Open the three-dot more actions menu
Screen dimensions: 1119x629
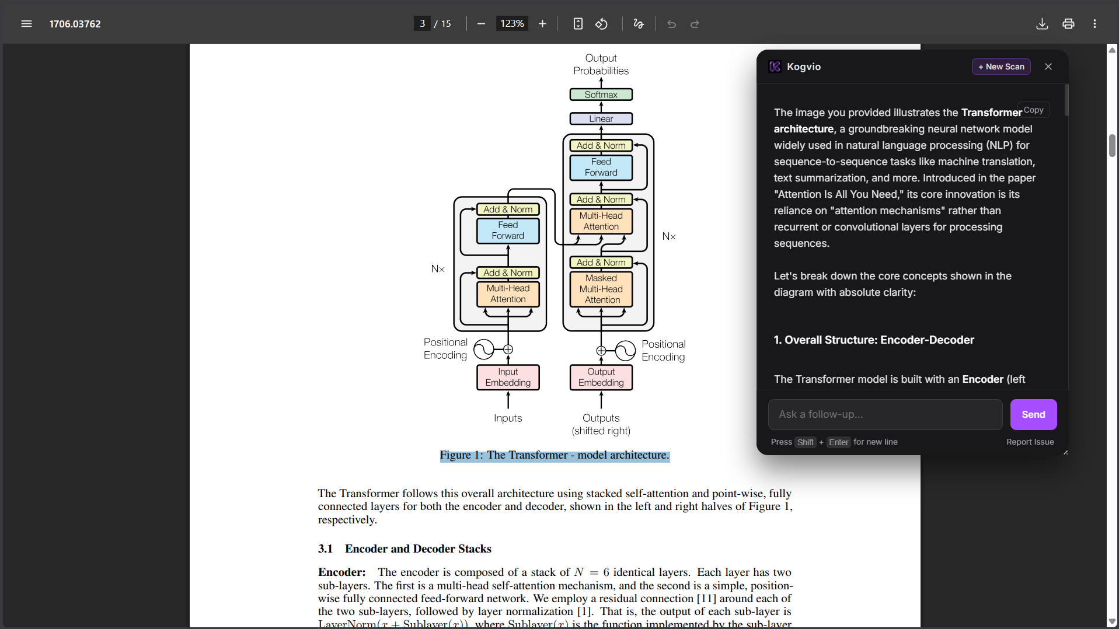pos(1094,24)
